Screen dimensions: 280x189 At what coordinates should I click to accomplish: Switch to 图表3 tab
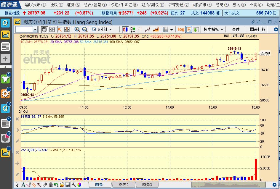click(x=147, y=185)
